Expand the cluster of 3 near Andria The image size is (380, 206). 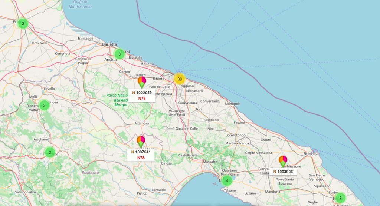(x=119, y=54)
